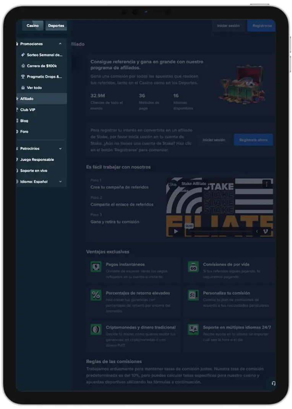
Task: Click "Crea tu campaña de referidos" step
Action: tap(120, 187)
